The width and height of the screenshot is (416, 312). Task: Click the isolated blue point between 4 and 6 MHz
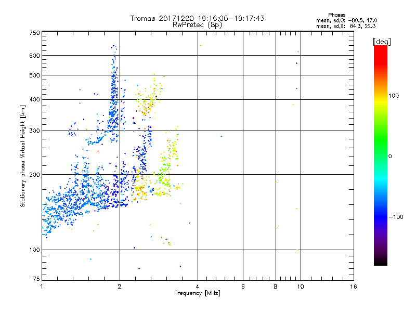[x=222, y=137]
